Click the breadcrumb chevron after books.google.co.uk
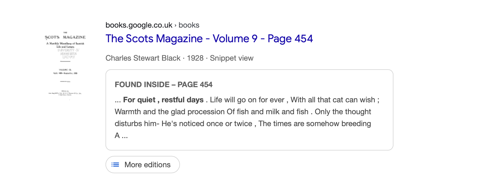Image resolution: width=480 pixels, height=190 pixels. (x=175, y=25)
